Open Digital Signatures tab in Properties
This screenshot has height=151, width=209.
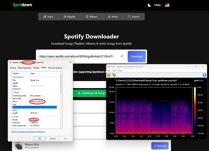click(x=25, y=68)
